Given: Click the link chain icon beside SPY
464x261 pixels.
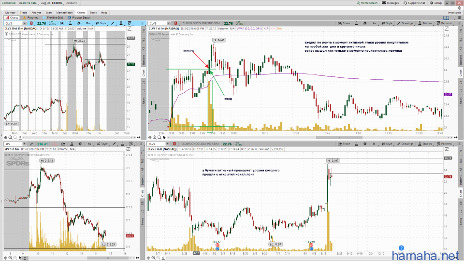Looking at the screenshot, I should click(x=32, y=144).
